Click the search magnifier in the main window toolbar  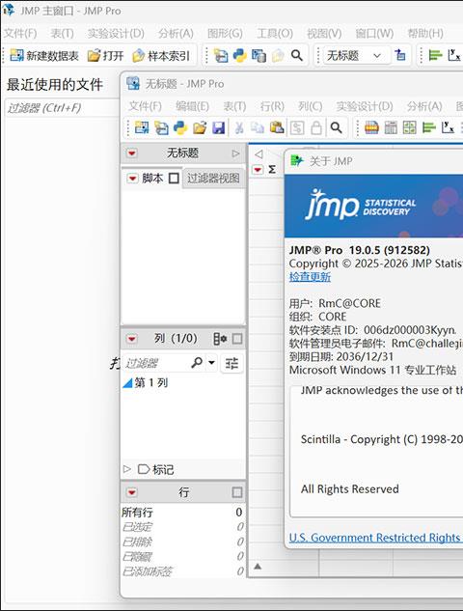tap(297, 55)
